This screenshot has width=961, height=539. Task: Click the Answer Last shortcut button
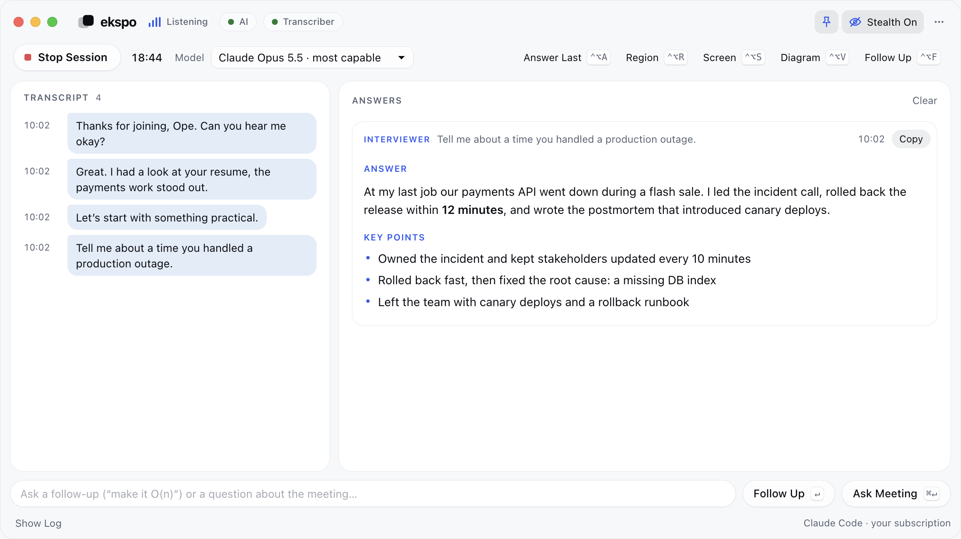coord(567,57)
